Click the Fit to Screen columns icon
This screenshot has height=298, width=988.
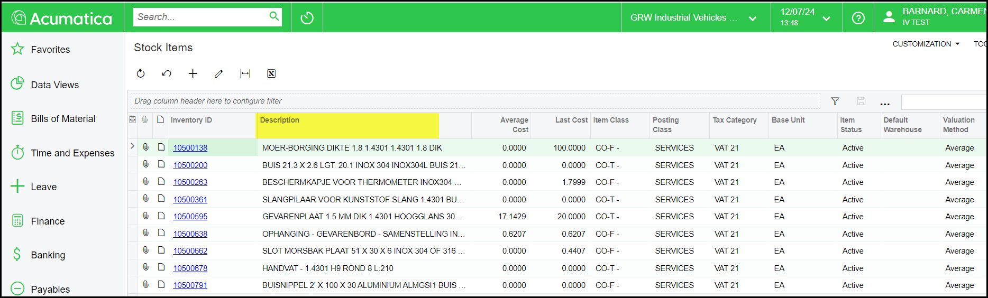(x=245, y=73)
